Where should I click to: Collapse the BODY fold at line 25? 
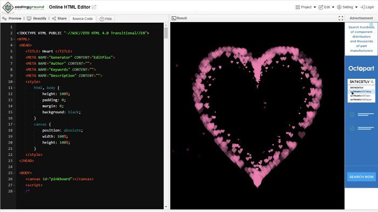(14, 173)
